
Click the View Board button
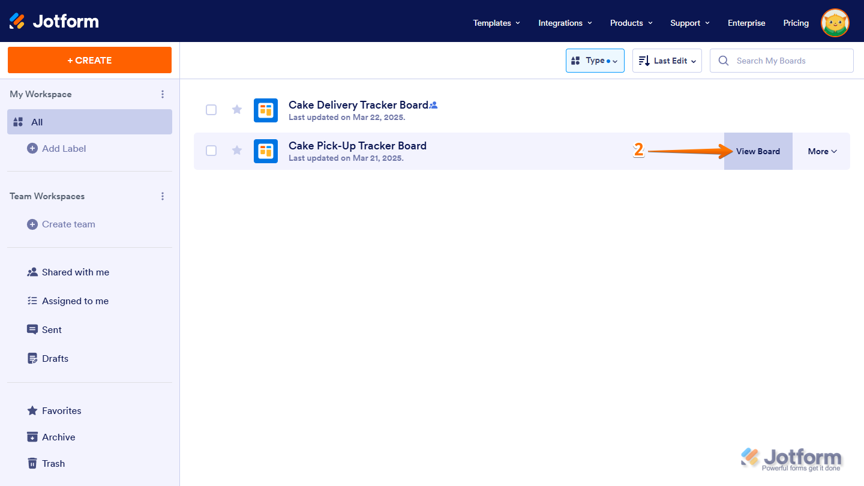point(758,151)
